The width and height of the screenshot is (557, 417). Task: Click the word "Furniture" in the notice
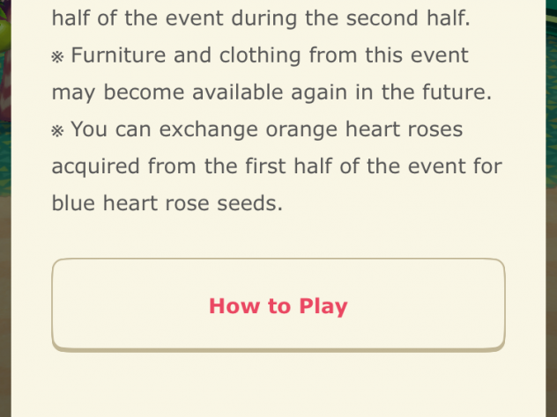tap(118, 55)
